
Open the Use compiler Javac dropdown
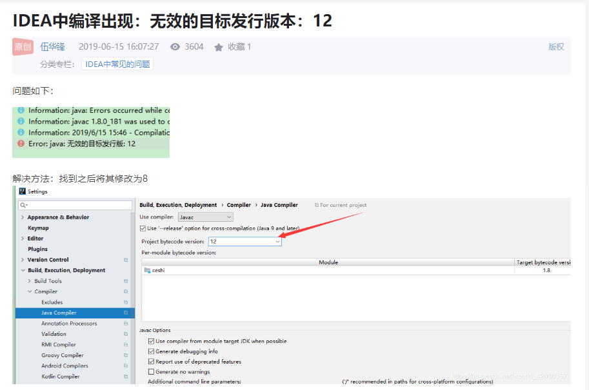point(206,217)
